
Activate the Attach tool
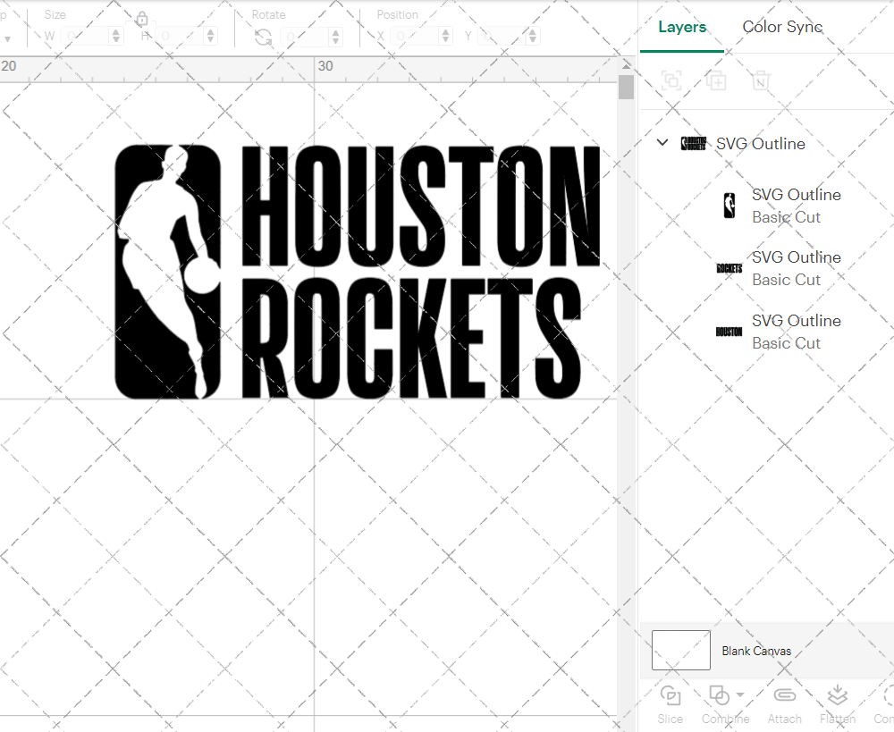coord(784,697)
